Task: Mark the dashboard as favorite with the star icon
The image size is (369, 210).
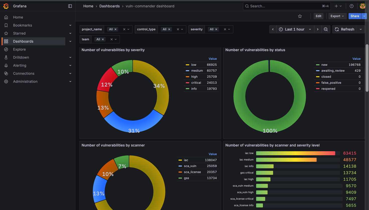Action: (300, 16)
